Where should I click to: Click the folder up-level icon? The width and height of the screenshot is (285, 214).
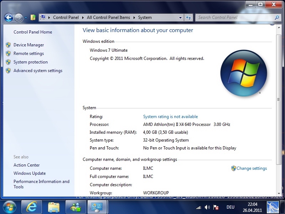click(x=33, y=17)
